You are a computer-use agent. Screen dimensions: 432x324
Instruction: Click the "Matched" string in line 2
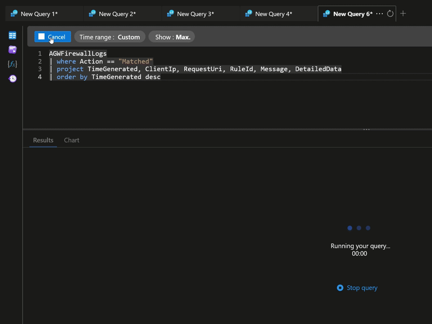pyautogui.click(x=136, y=61)
